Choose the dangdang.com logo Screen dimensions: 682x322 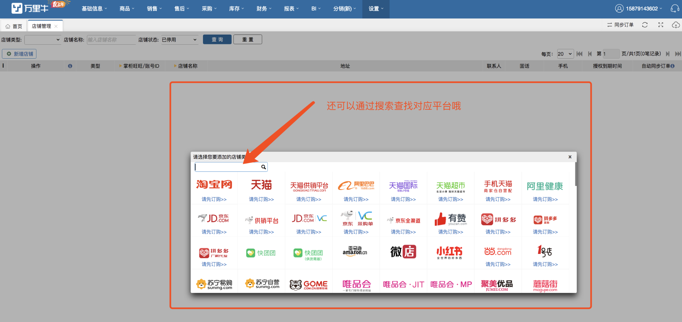click(498, 251)
